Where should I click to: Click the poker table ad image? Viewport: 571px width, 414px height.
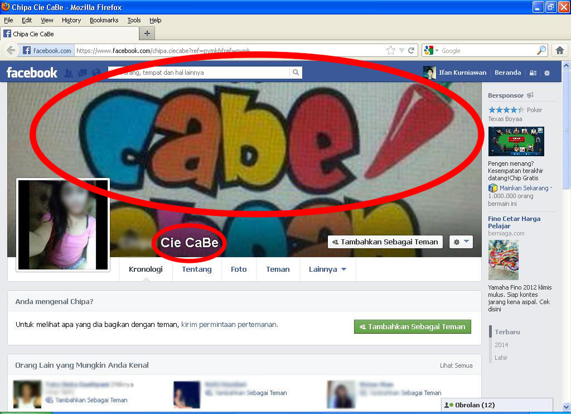coord(516,141)
